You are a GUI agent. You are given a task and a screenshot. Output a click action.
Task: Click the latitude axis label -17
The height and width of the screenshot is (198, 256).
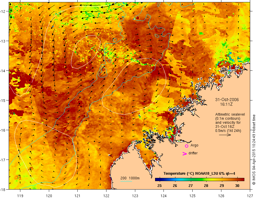pos(3,160)
